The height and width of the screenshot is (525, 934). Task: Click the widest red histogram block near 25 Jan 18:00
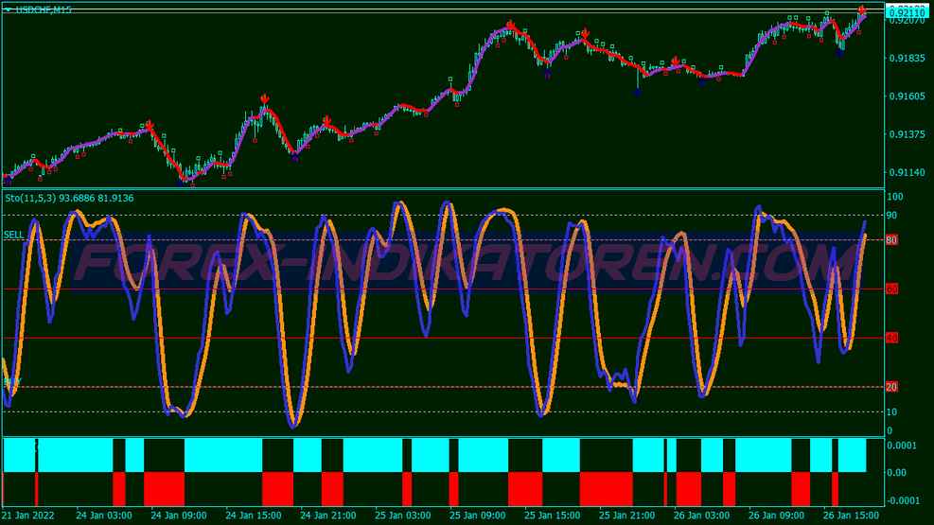click(x=606, y=488)
